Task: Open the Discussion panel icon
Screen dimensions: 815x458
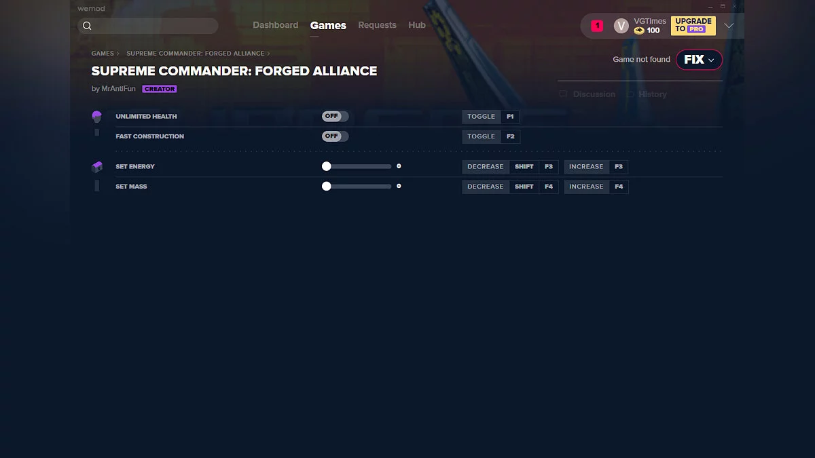Action: 563,94
